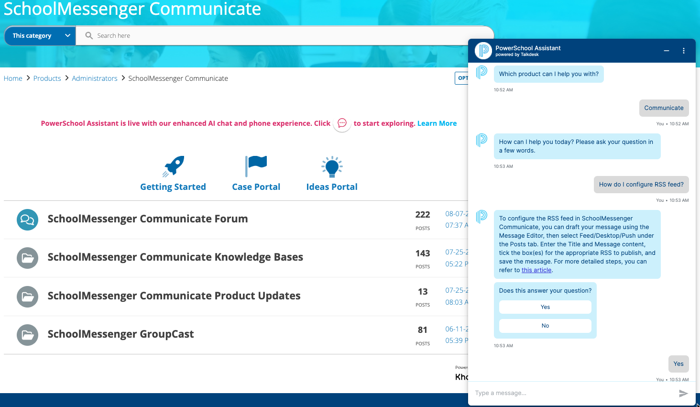
Task: Open the Ideas Portal lightbulb icon
Action: point(331,166)
